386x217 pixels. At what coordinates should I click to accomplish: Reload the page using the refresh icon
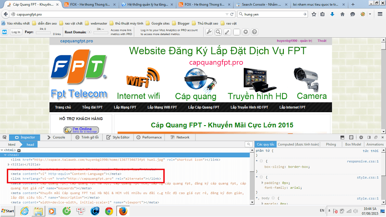[232, 14]
